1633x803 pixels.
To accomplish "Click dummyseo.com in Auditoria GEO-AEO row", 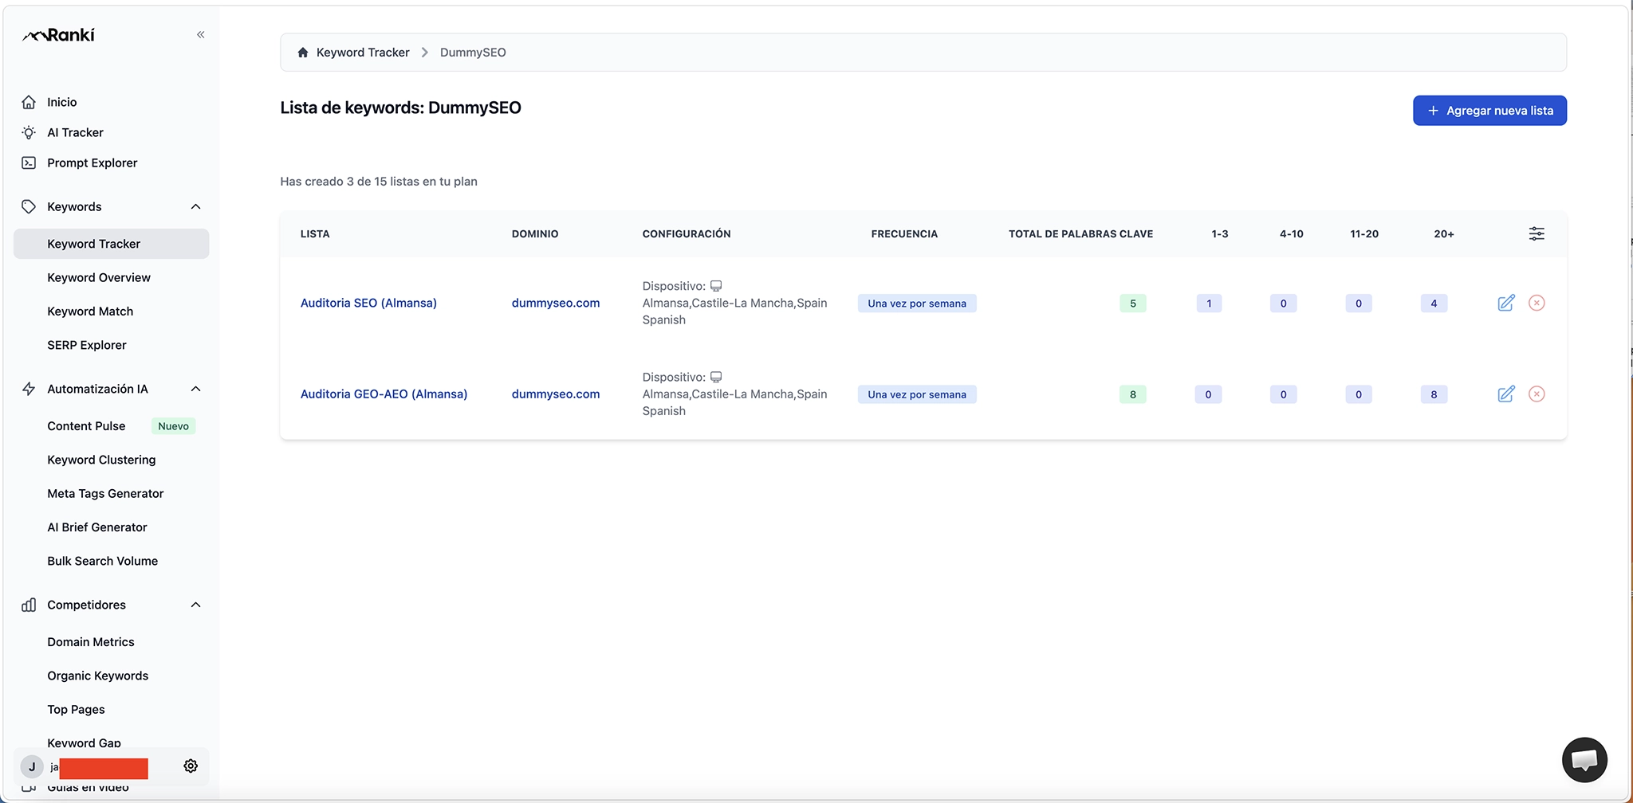I will pos(556,394).
